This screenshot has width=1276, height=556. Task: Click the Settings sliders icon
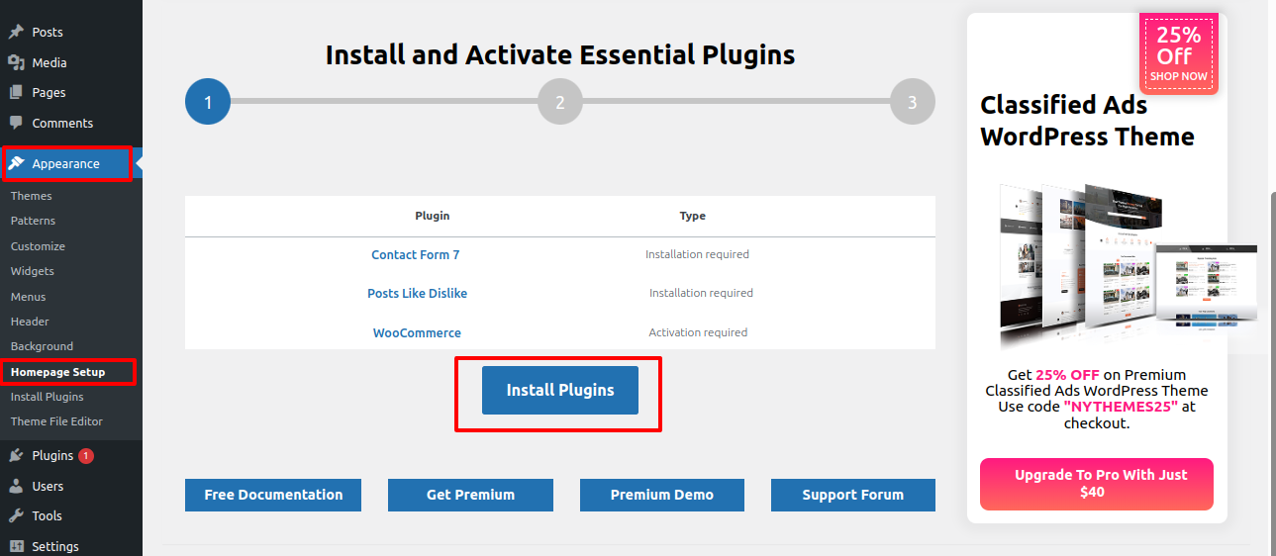point(16,546)
